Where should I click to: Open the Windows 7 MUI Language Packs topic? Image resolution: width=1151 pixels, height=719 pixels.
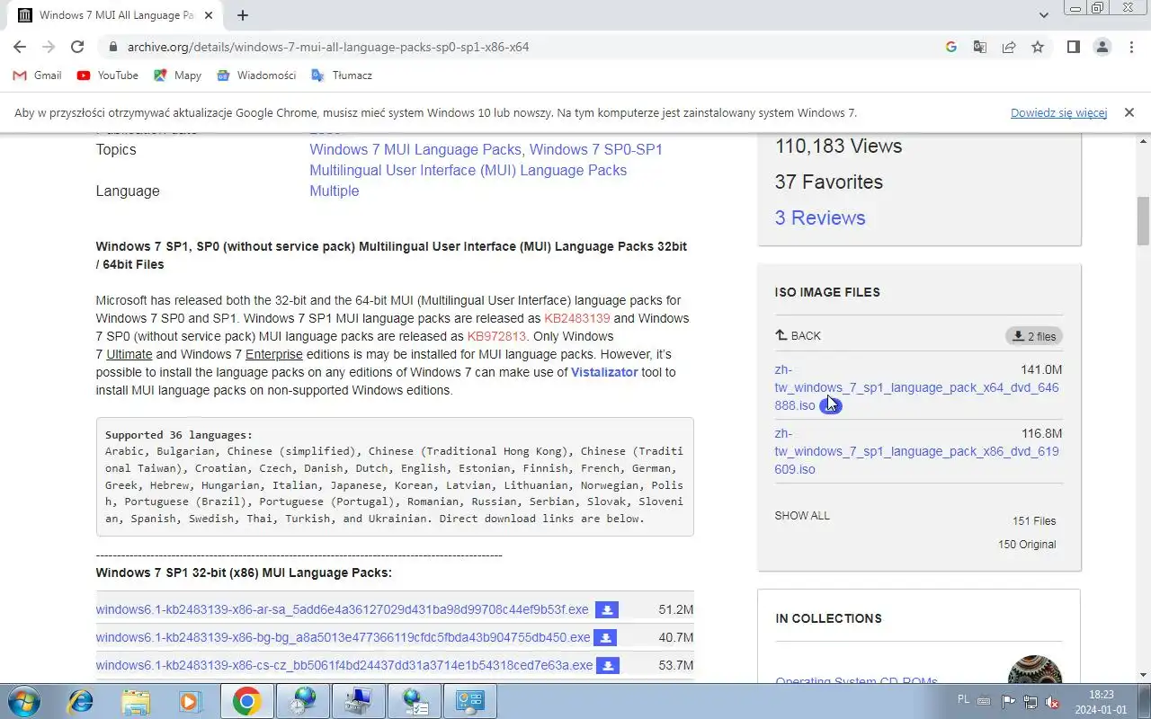click(415, 149)
